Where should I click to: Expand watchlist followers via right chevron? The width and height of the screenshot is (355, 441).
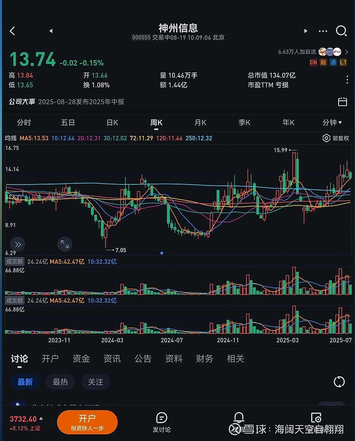(x=347, y=52)
